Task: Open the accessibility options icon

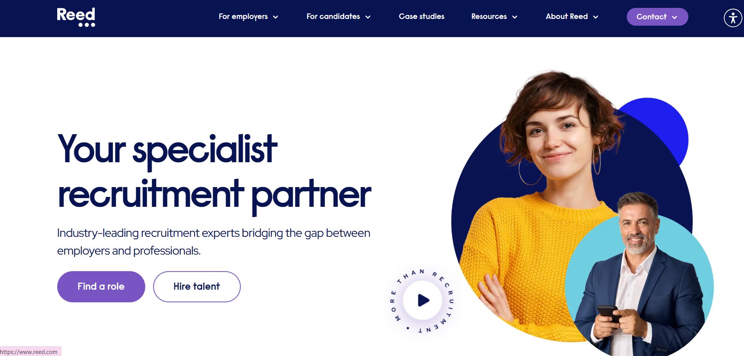Action: [x=733, y=18]
